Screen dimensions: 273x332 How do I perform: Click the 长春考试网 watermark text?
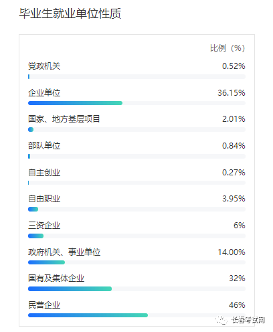tap(248, 320)
